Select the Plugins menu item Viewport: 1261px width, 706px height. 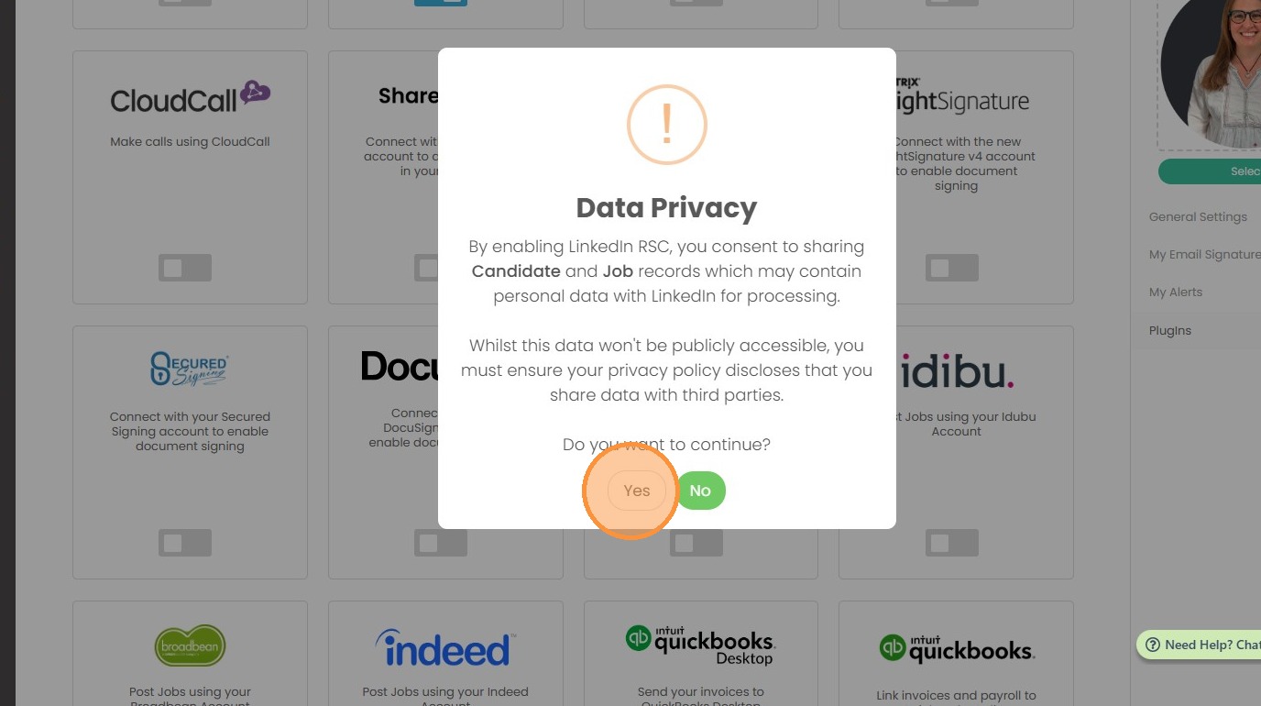1170,331
